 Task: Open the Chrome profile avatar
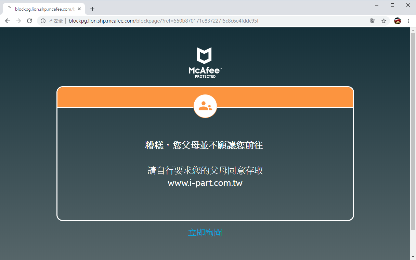point(398,21)
